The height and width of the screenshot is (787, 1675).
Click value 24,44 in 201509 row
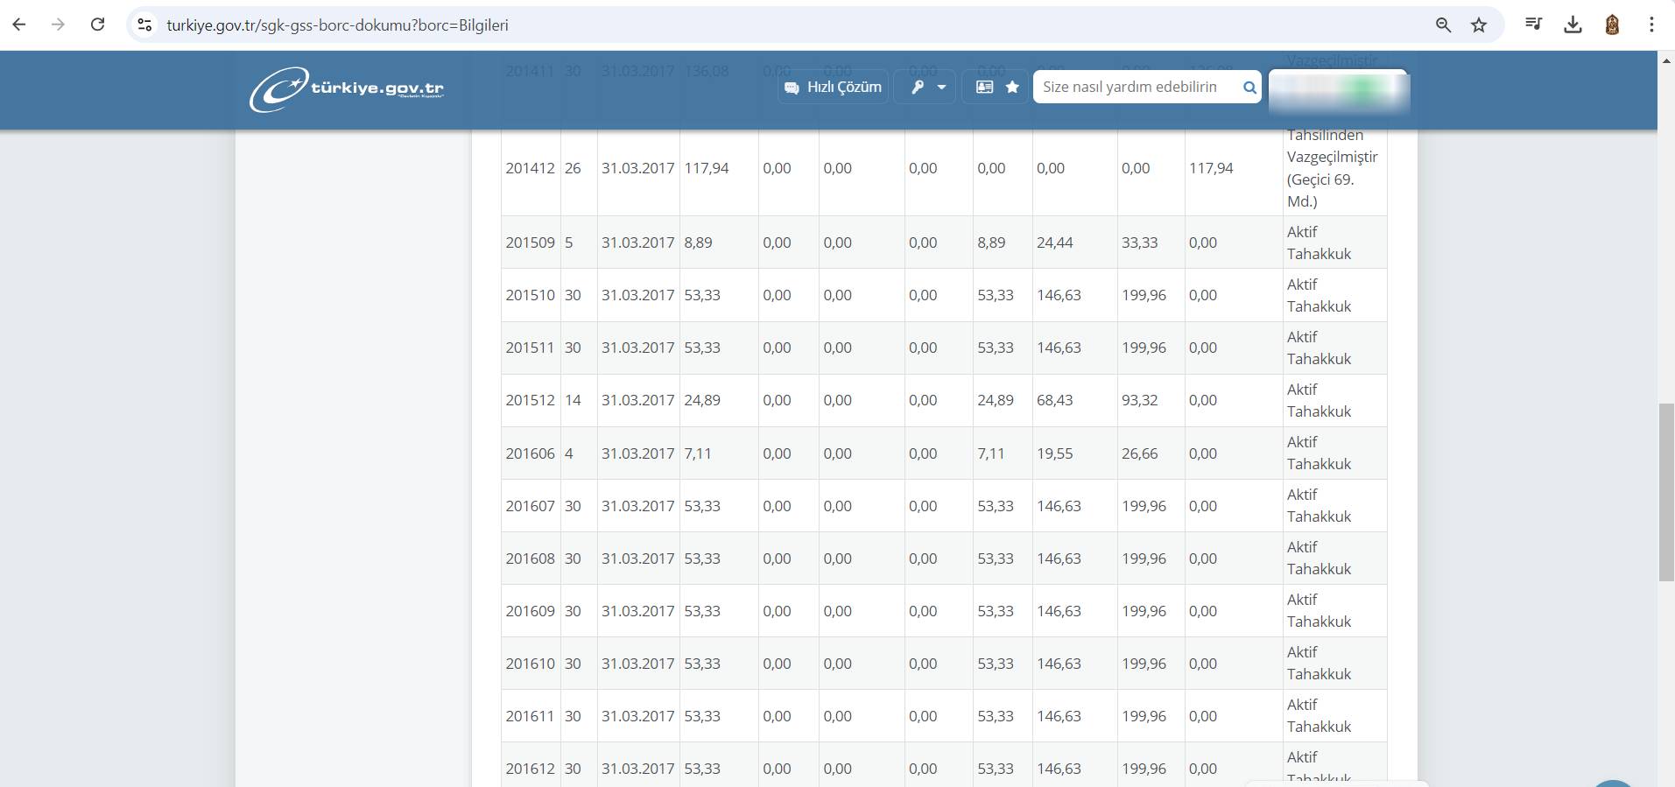point(1054,242)
